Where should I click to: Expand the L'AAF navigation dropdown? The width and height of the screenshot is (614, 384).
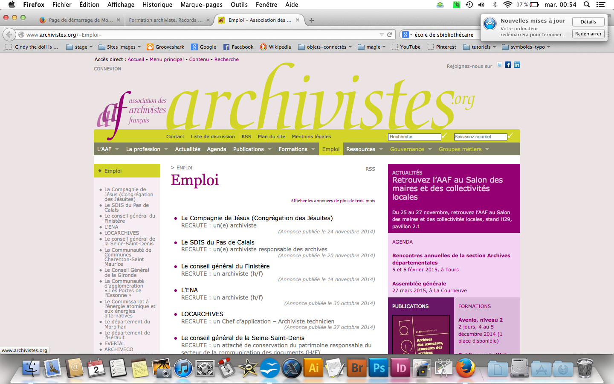(x=116, y=149)
